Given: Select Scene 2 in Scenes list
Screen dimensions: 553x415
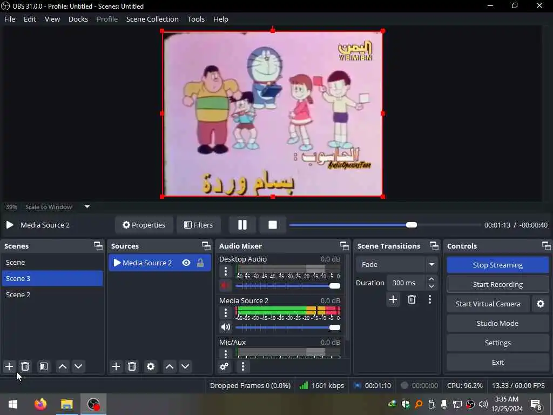Looking at the screenshot, I should (52, 294).
